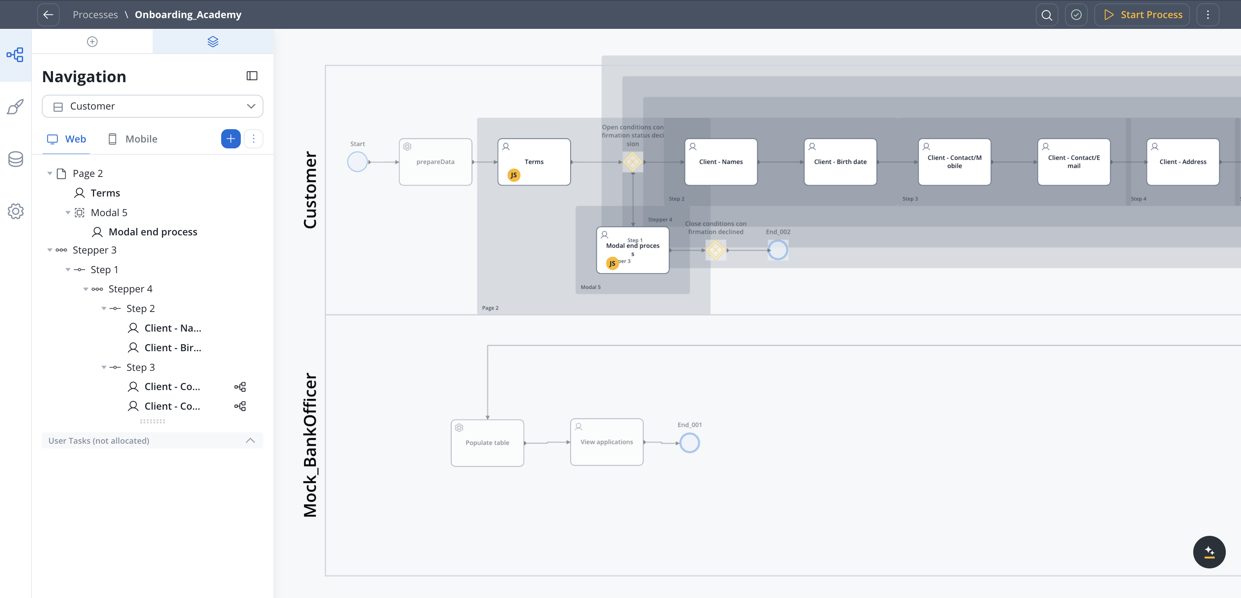Click the back arrow button
The image size is (1241, 598).
point(48,14)
